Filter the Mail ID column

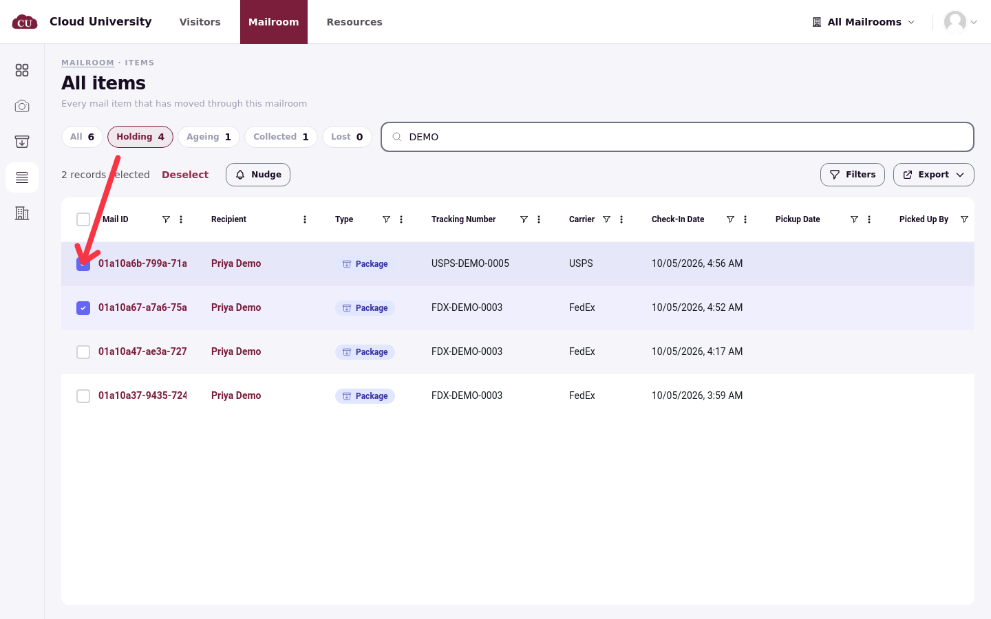click(166, 219)
